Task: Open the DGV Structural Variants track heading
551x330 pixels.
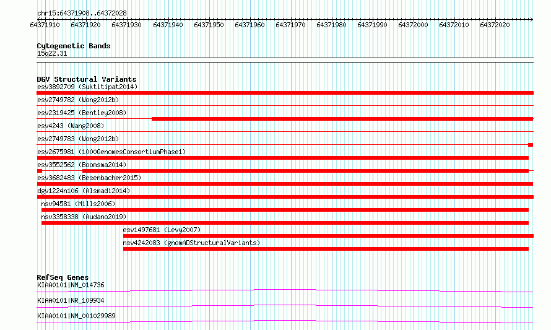Action: point(87,79)
